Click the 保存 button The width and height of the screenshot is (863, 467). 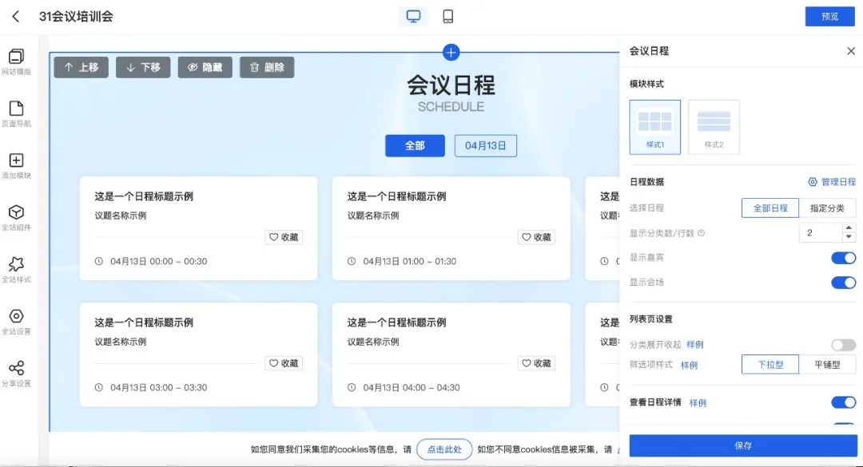742,445
